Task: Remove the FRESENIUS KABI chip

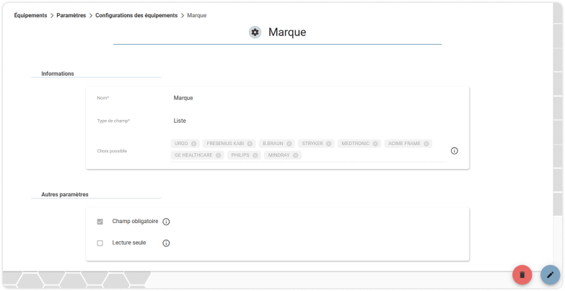Action: pos(250,144)
